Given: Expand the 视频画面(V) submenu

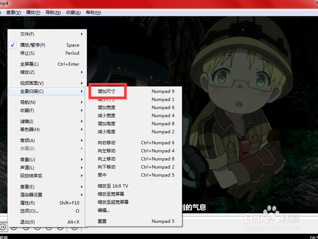Looking at the screenshot, I should (x=47, y=83).
